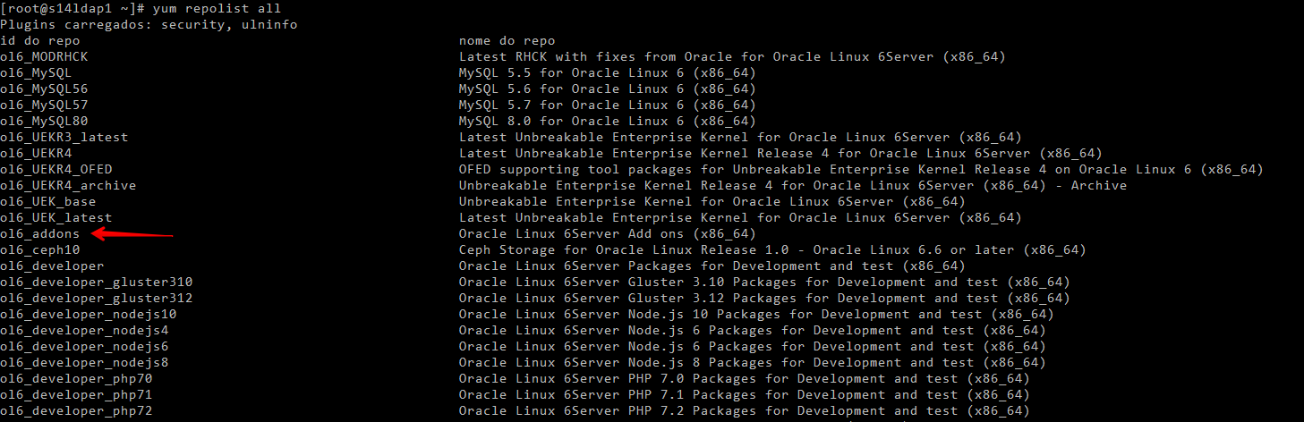Click the "id do repo" column header
This screenshot has width=1304, height=422.
click(39, 41)
